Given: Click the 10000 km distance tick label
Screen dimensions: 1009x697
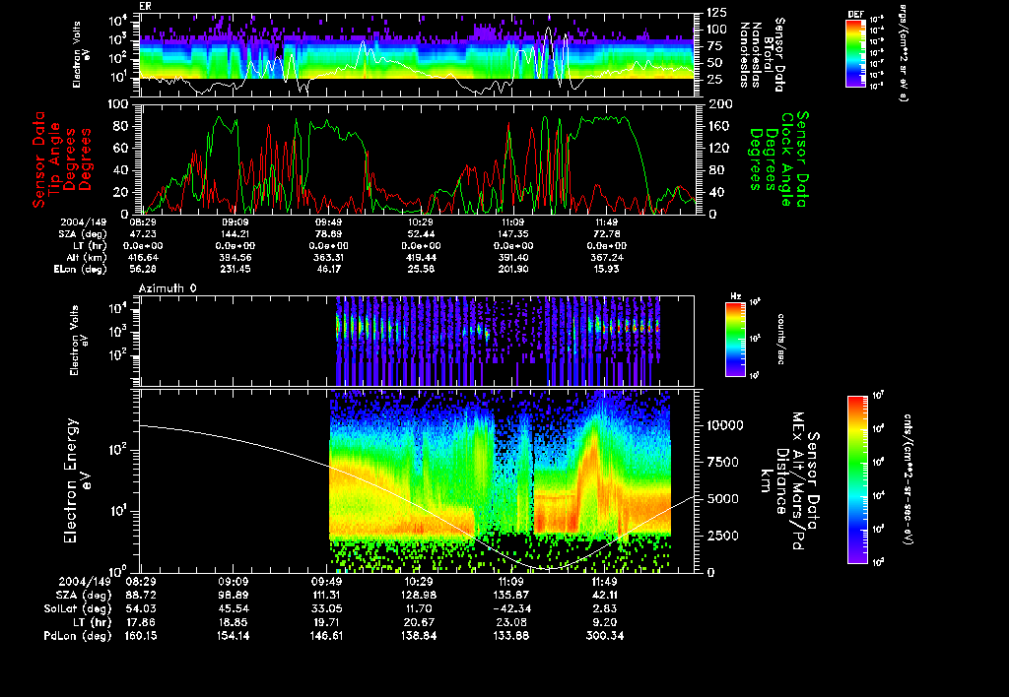Looking at the screenshot, I should pyautogui.click(x=725, y=425).
